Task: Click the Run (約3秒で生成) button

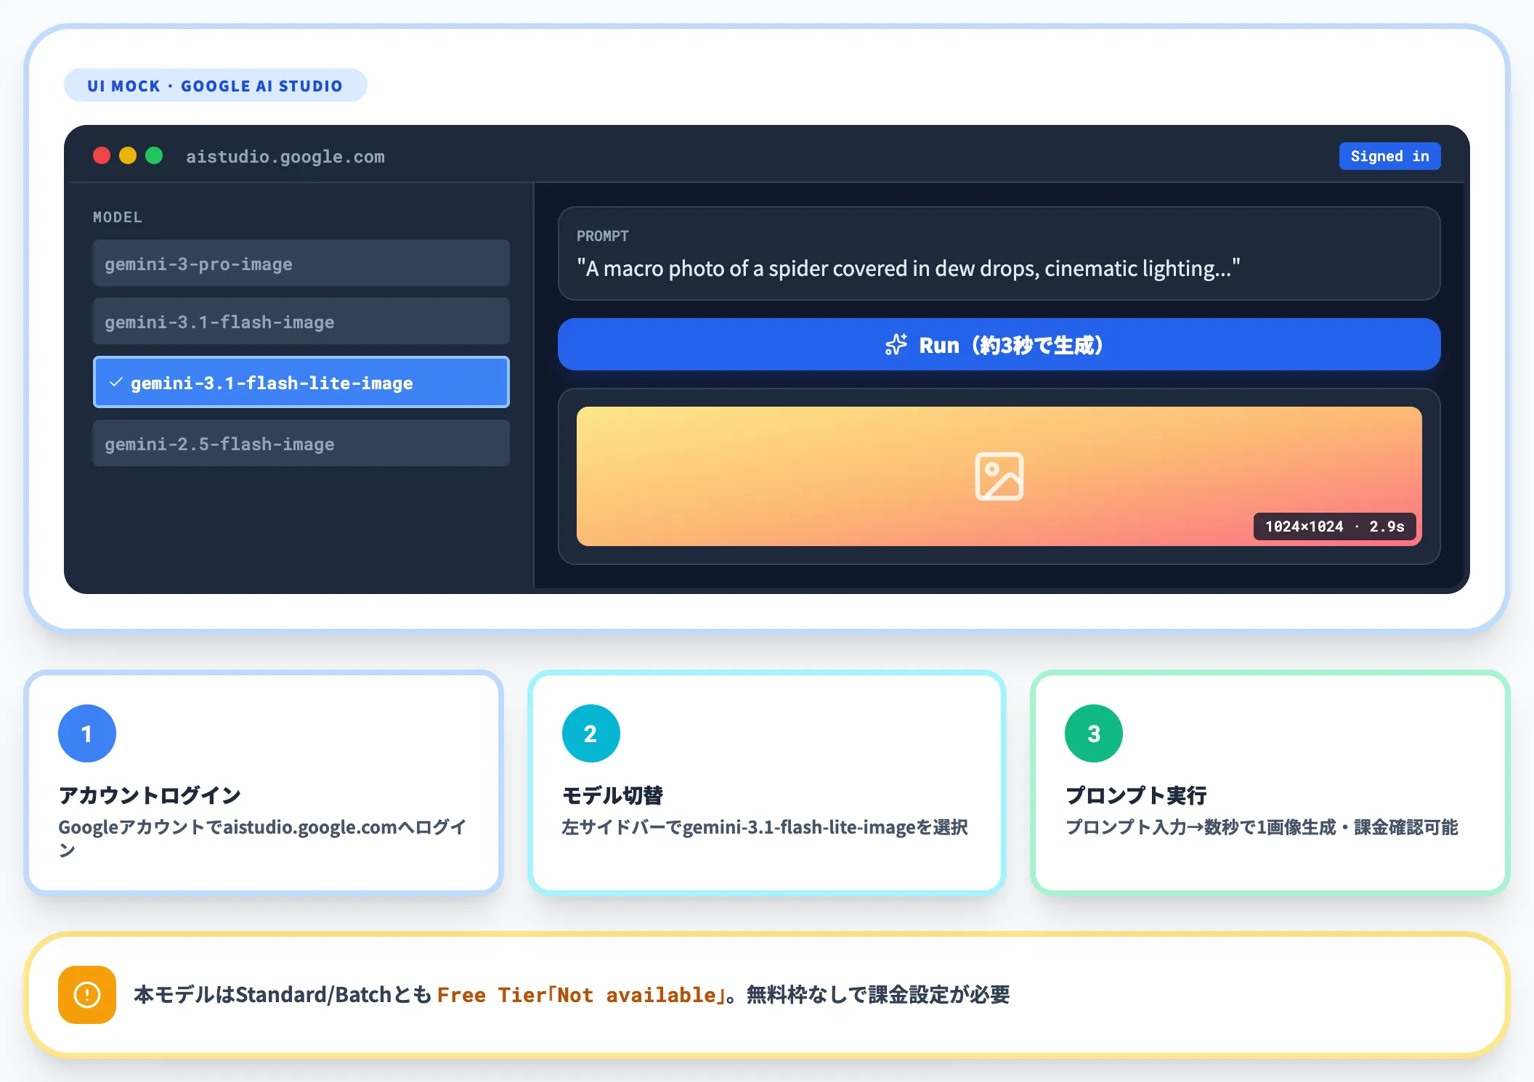Action: click(999, 344)
